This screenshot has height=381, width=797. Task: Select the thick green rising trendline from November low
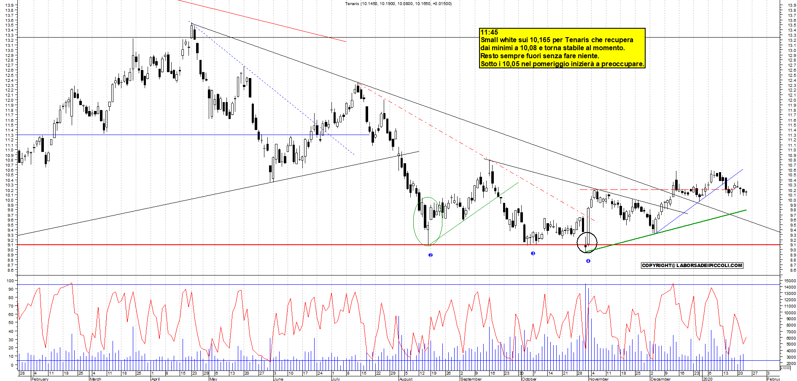(666, 231)
